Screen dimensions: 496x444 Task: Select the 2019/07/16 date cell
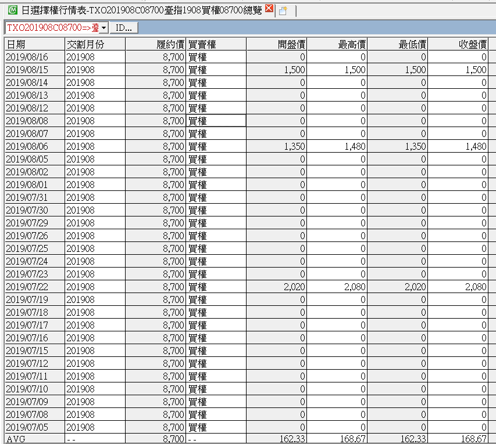click(x=34, y=338)
